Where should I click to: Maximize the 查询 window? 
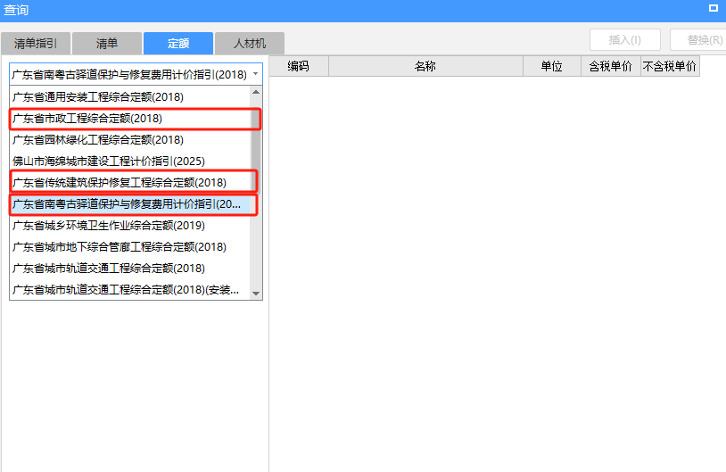pos(714,8)
